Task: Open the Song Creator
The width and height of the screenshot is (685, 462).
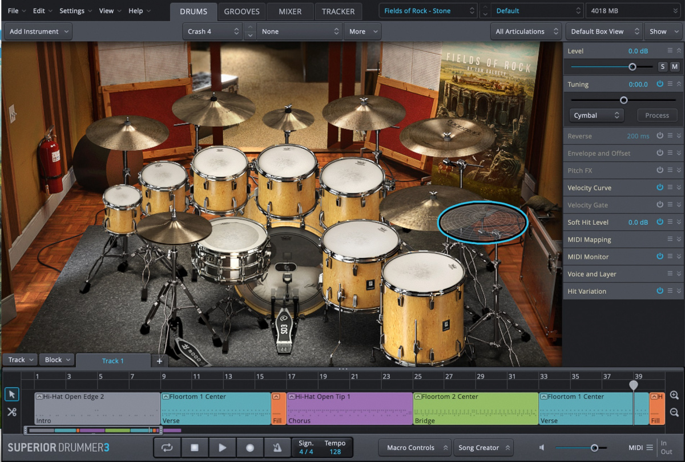Action: (483, 447)
